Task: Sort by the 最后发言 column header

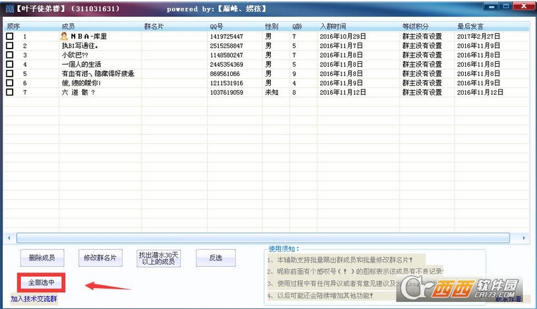Action: click(469, 26)
